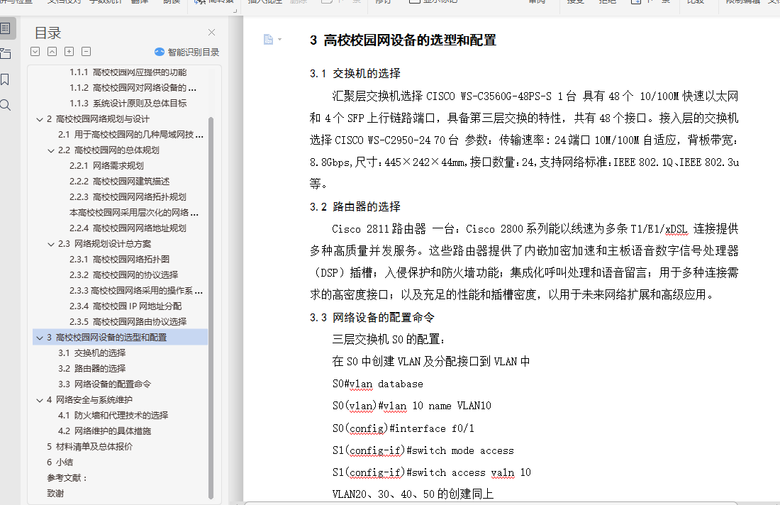780x505 pixels.
Task: Click the line VLAN20、30、40、50 的创建同上
Action: click(413, 494)
